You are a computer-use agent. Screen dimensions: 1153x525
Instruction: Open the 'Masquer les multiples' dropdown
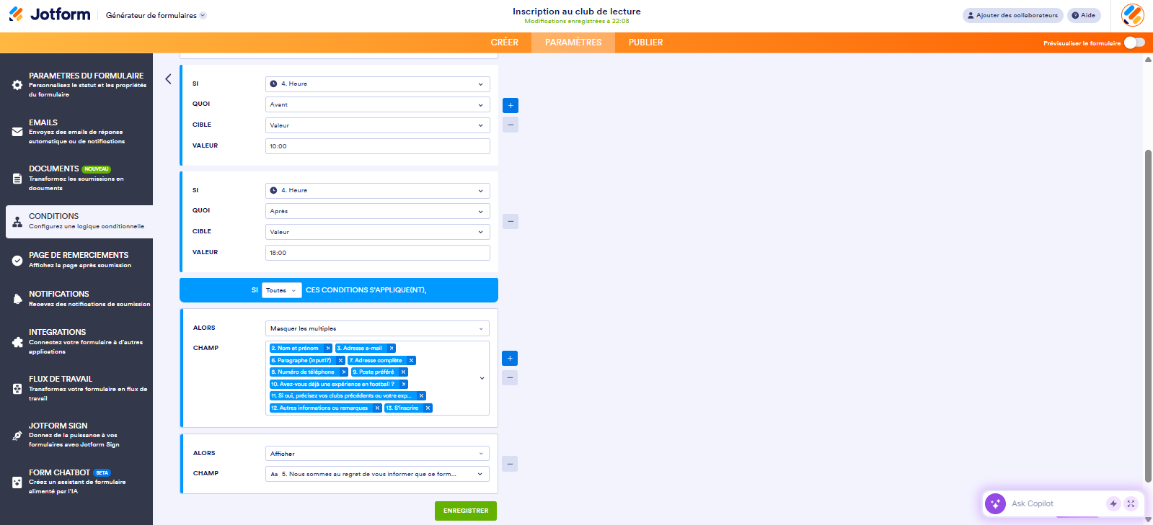coord(377,328)
